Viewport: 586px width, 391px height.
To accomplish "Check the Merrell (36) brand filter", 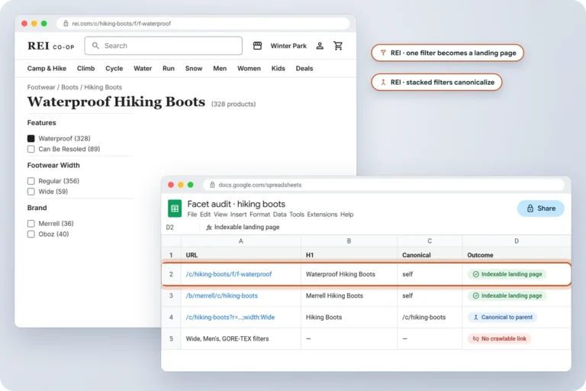I will click(31, 224).
